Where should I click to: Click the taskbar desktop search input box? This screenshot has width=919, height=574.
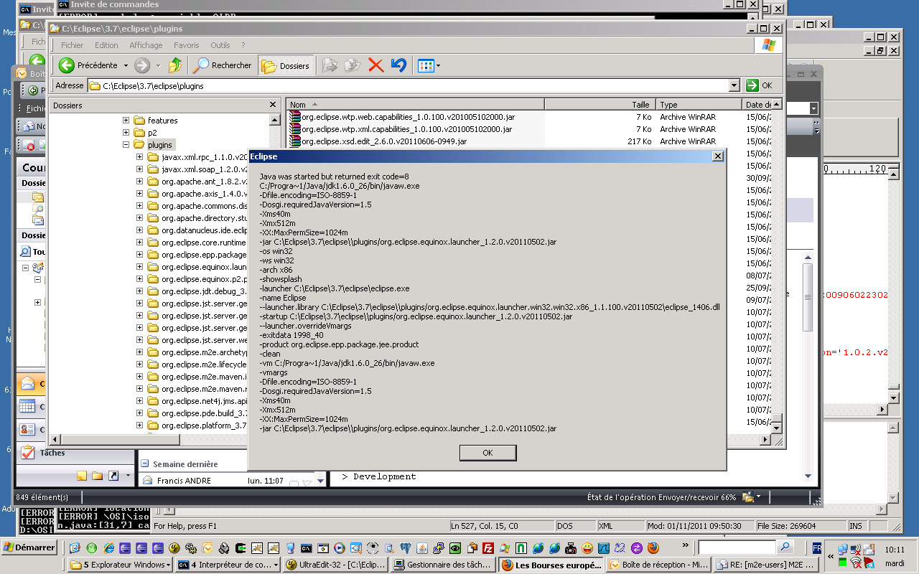[x=736, y=548]
